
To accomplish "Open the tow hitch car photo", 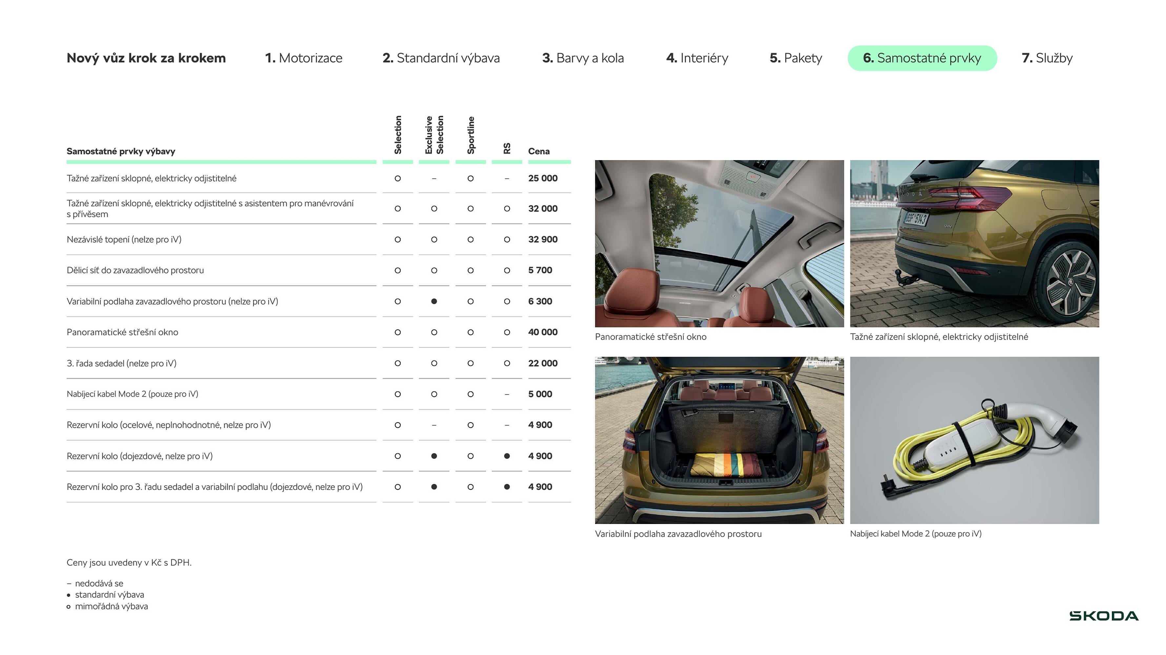I will point(974,243).
